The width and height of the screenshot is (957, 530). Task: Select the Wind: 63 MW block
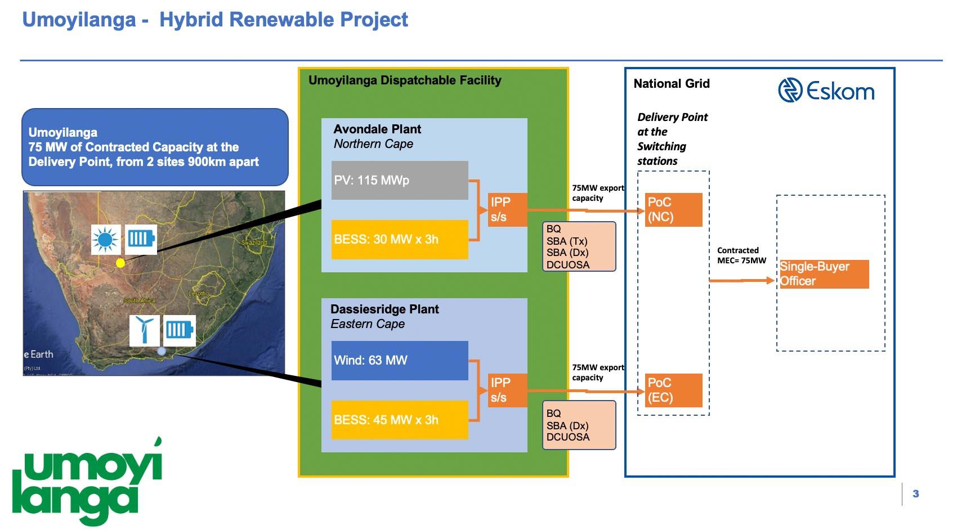pyautogui.click(x=400, y=360)
